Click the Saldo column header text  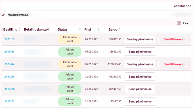[x=113, y=29]
